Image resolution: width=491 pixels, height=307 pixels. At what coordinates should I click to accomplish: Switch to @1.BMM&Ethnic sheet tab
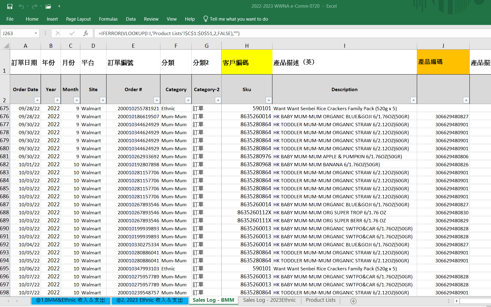[70, 300]
